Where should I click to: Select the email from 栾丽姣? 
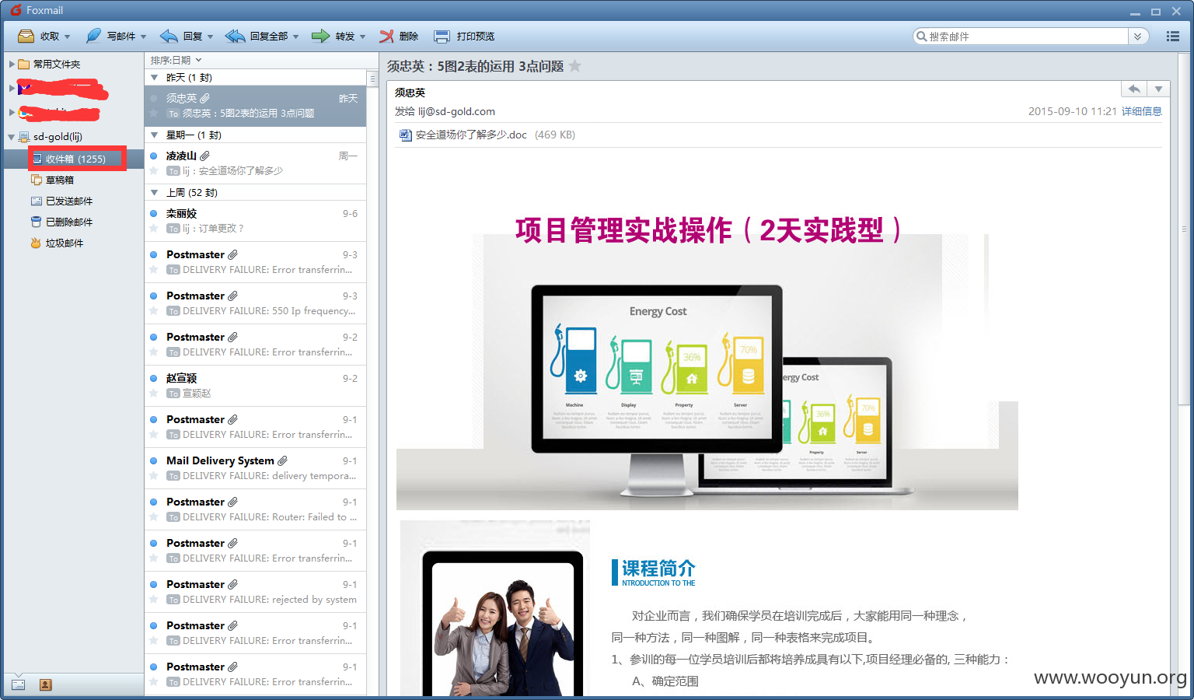pyautogui.click(x=255, y=221)
